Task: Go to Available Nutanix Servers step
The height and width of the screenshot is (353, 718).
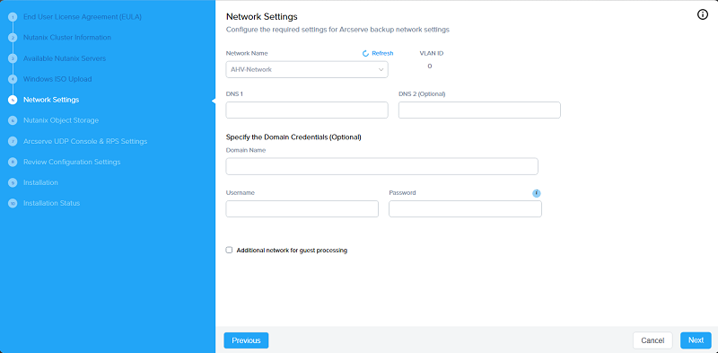Action: (65, 58)
